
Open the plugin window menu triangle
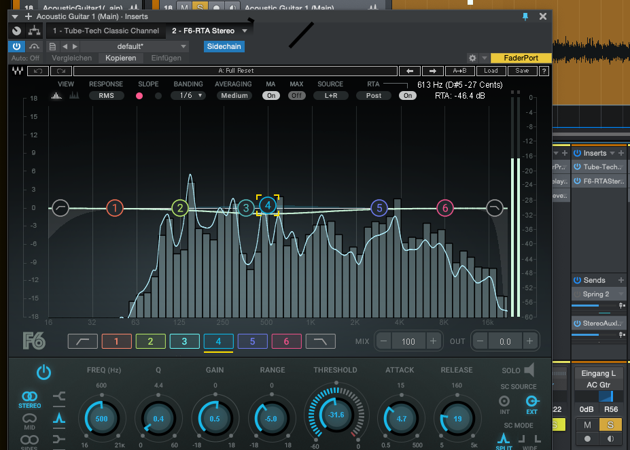pos(15,16)
